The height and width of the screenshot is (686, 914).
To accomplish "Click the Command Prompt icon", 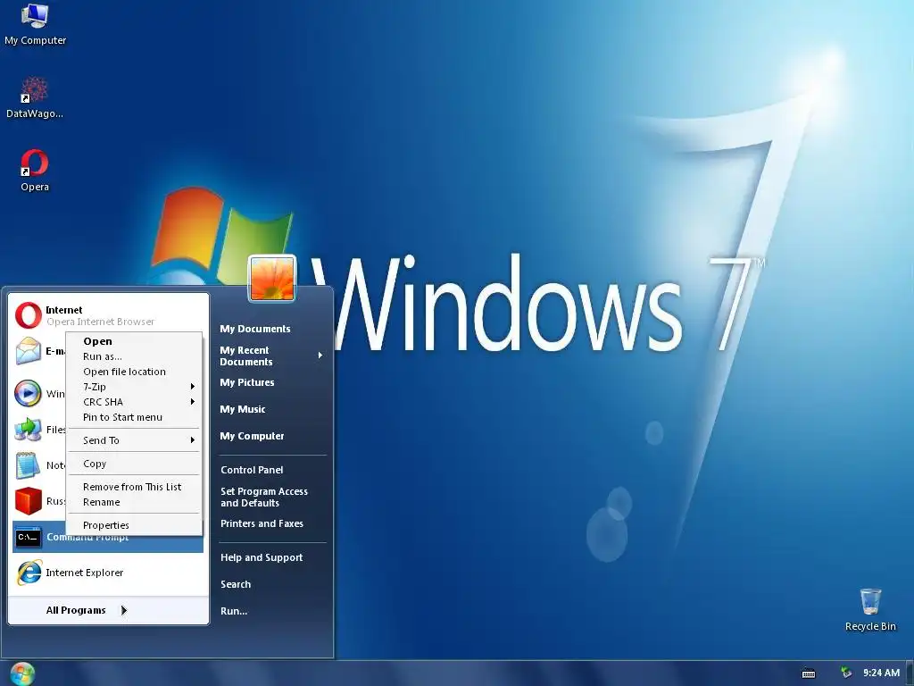I will (28, 537).
